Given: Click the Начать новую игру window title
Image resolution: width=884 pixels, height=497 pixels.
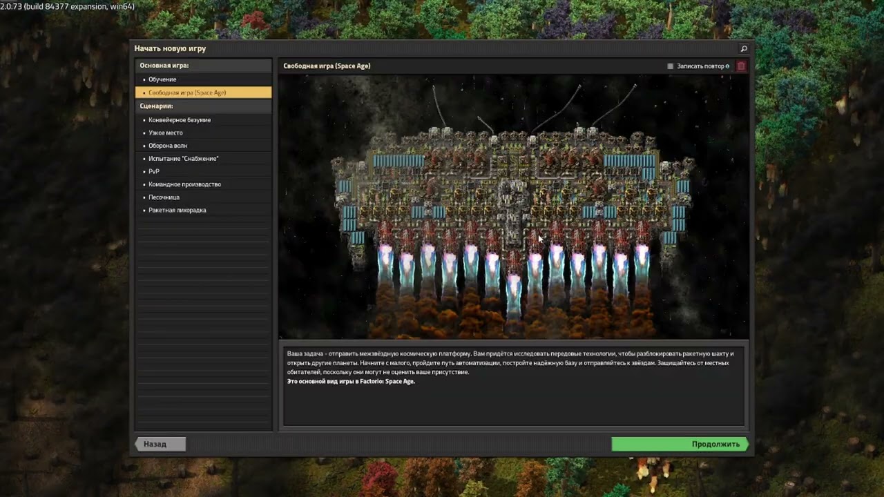Looking at the screenshot, I should [170, 49].
